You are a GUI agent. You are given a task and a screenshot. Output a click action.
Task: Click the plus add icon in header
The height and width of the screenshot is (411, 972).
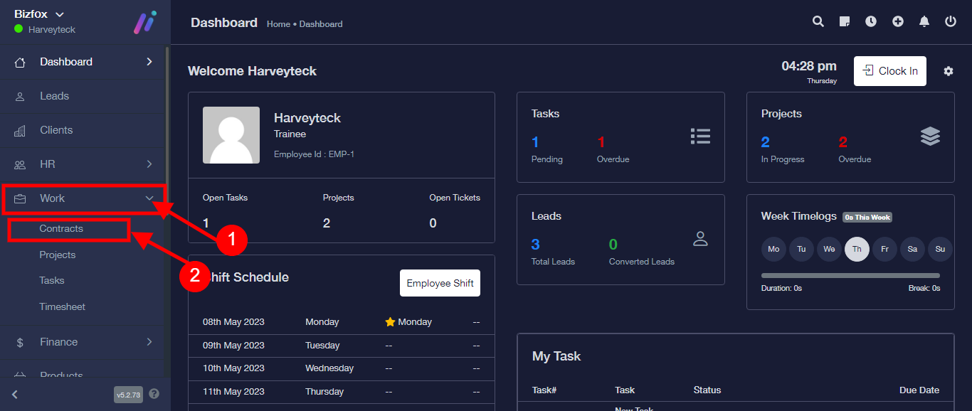tap(898, 21)
